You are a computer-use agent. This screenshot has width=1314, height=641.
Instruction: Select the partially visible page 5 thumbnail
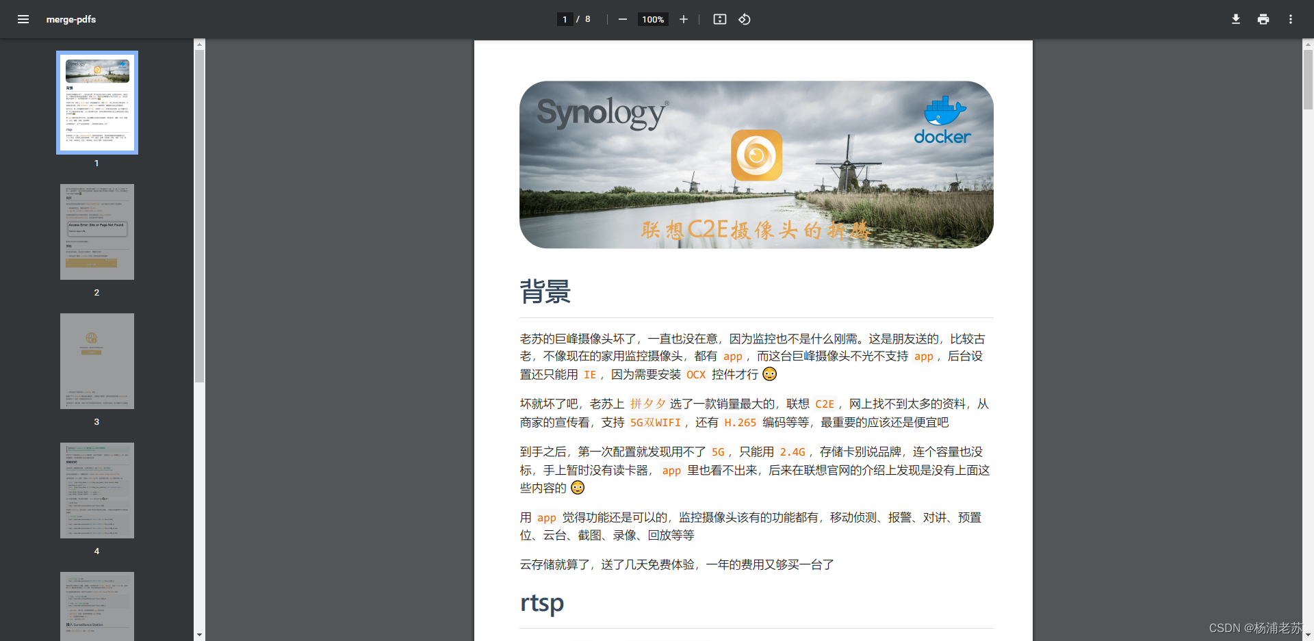click(97, 606)
